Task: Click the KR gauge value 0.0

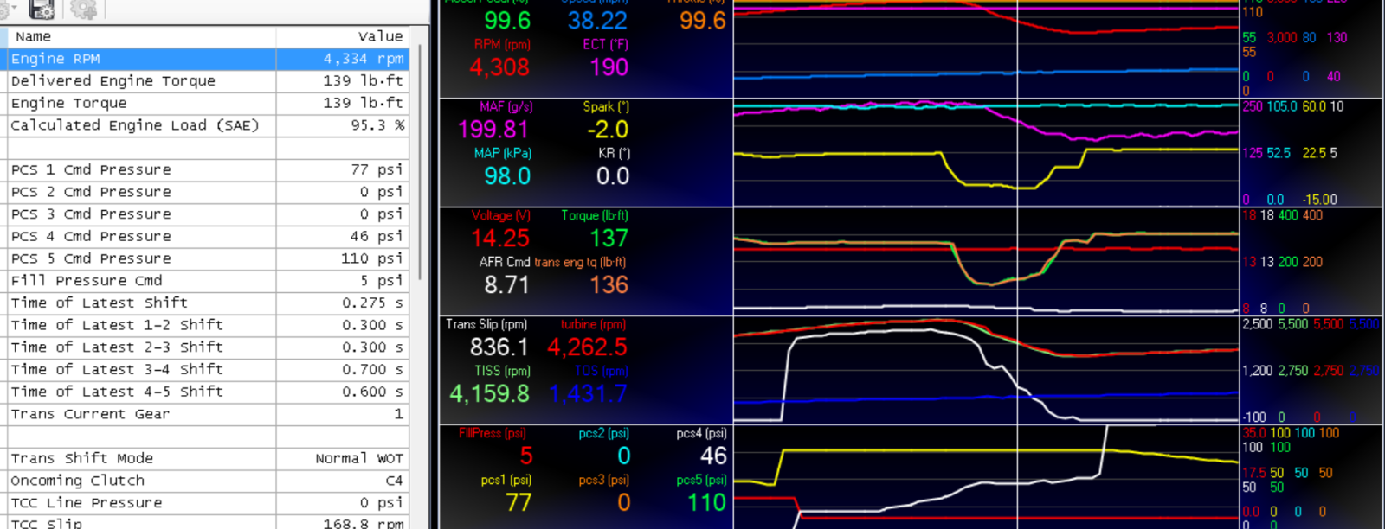Action: 612,176
